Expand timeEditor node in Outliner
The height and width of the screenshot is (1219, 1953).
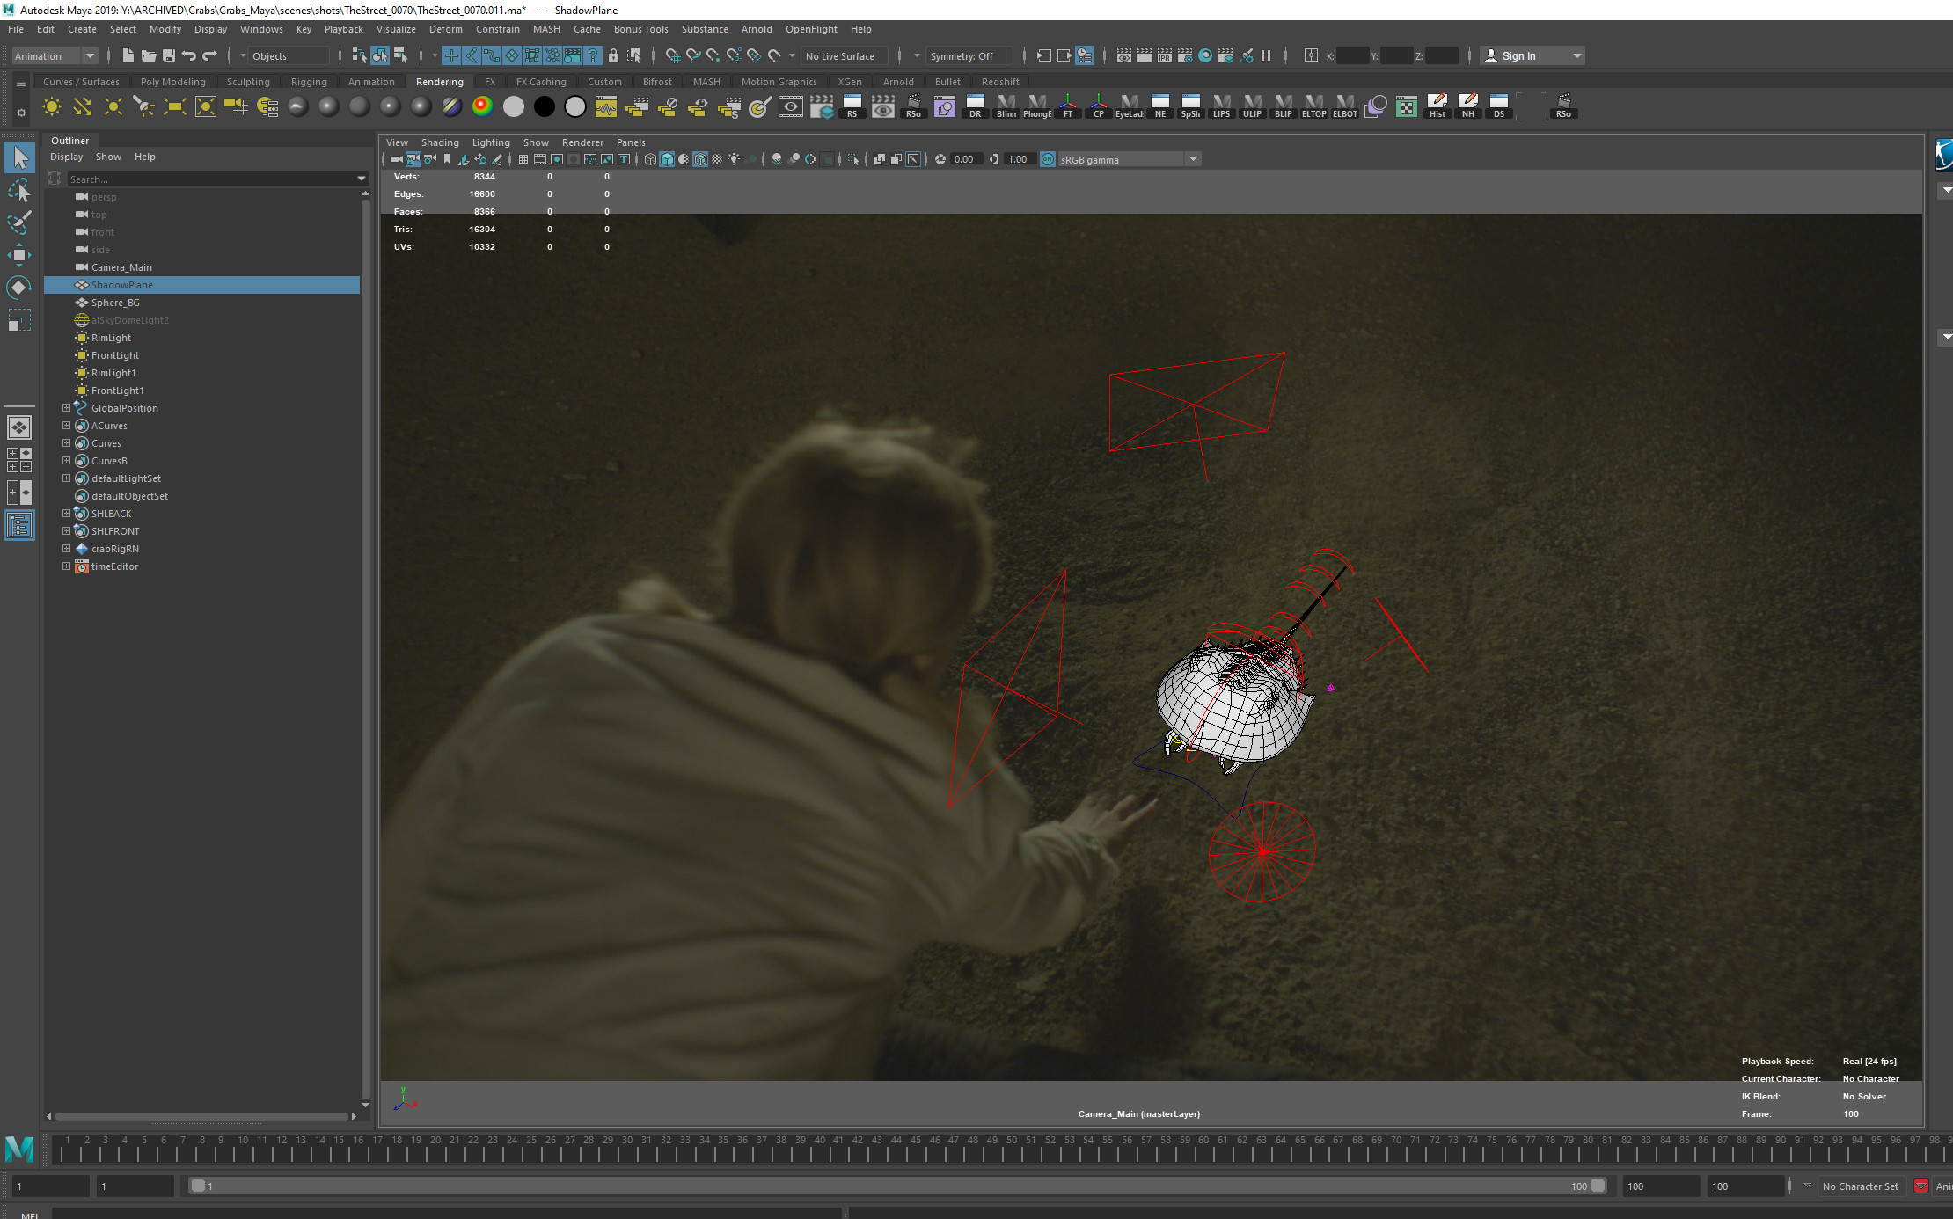click(x=66, y=566)
